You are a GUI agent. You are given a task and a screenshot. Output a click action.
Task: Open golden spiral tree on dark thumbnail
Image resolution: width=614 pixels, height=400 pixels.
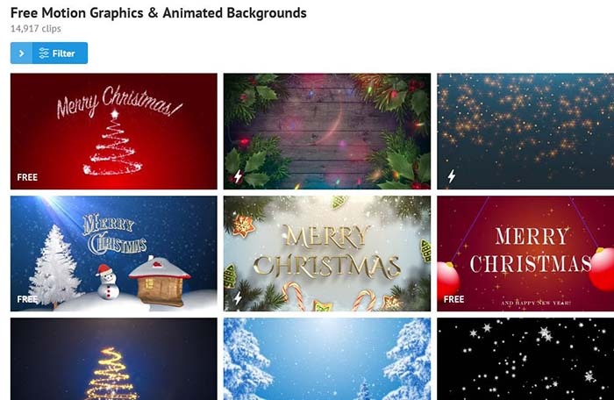[x=114, y=359]
